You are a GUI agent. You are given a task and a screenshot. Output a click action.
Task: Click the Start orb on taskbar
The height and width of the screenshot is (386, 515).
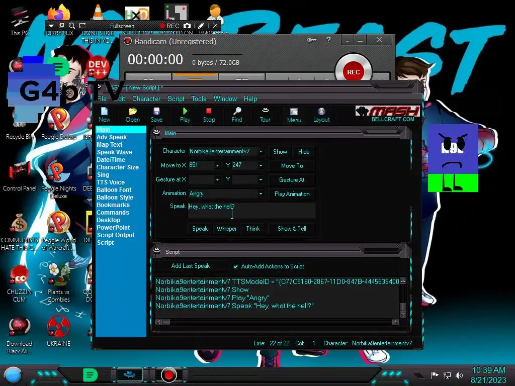point(13,375)
